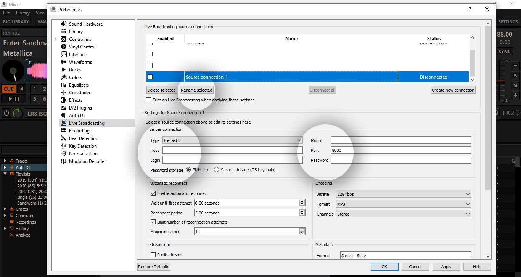Click the Key Detection icon
521x277 pixels.
coord(64,146)
